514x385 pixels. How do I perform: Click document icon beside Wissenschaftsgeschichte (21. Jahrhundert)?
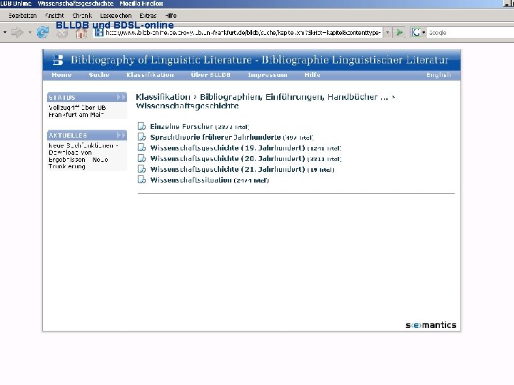[141, 169]
